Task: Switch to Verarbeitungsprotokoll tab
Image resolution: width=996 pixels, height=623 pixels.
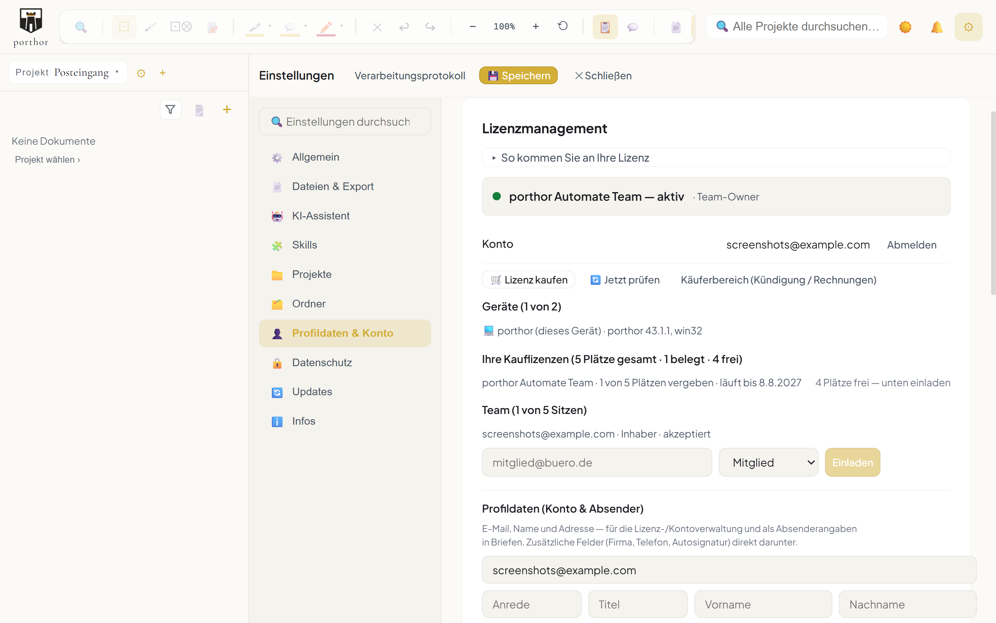Action: point(410,76)
